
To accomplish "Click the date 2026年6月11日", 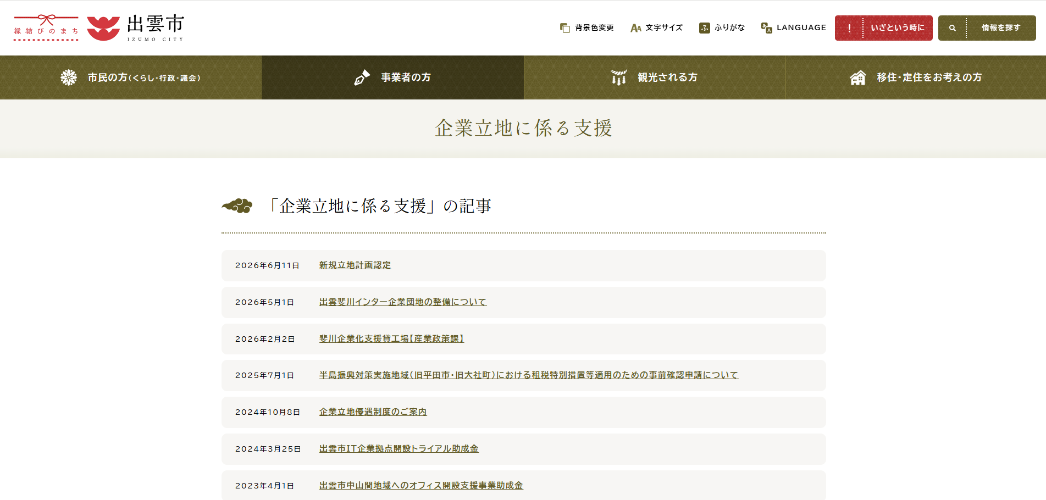I will click(268, 265).
